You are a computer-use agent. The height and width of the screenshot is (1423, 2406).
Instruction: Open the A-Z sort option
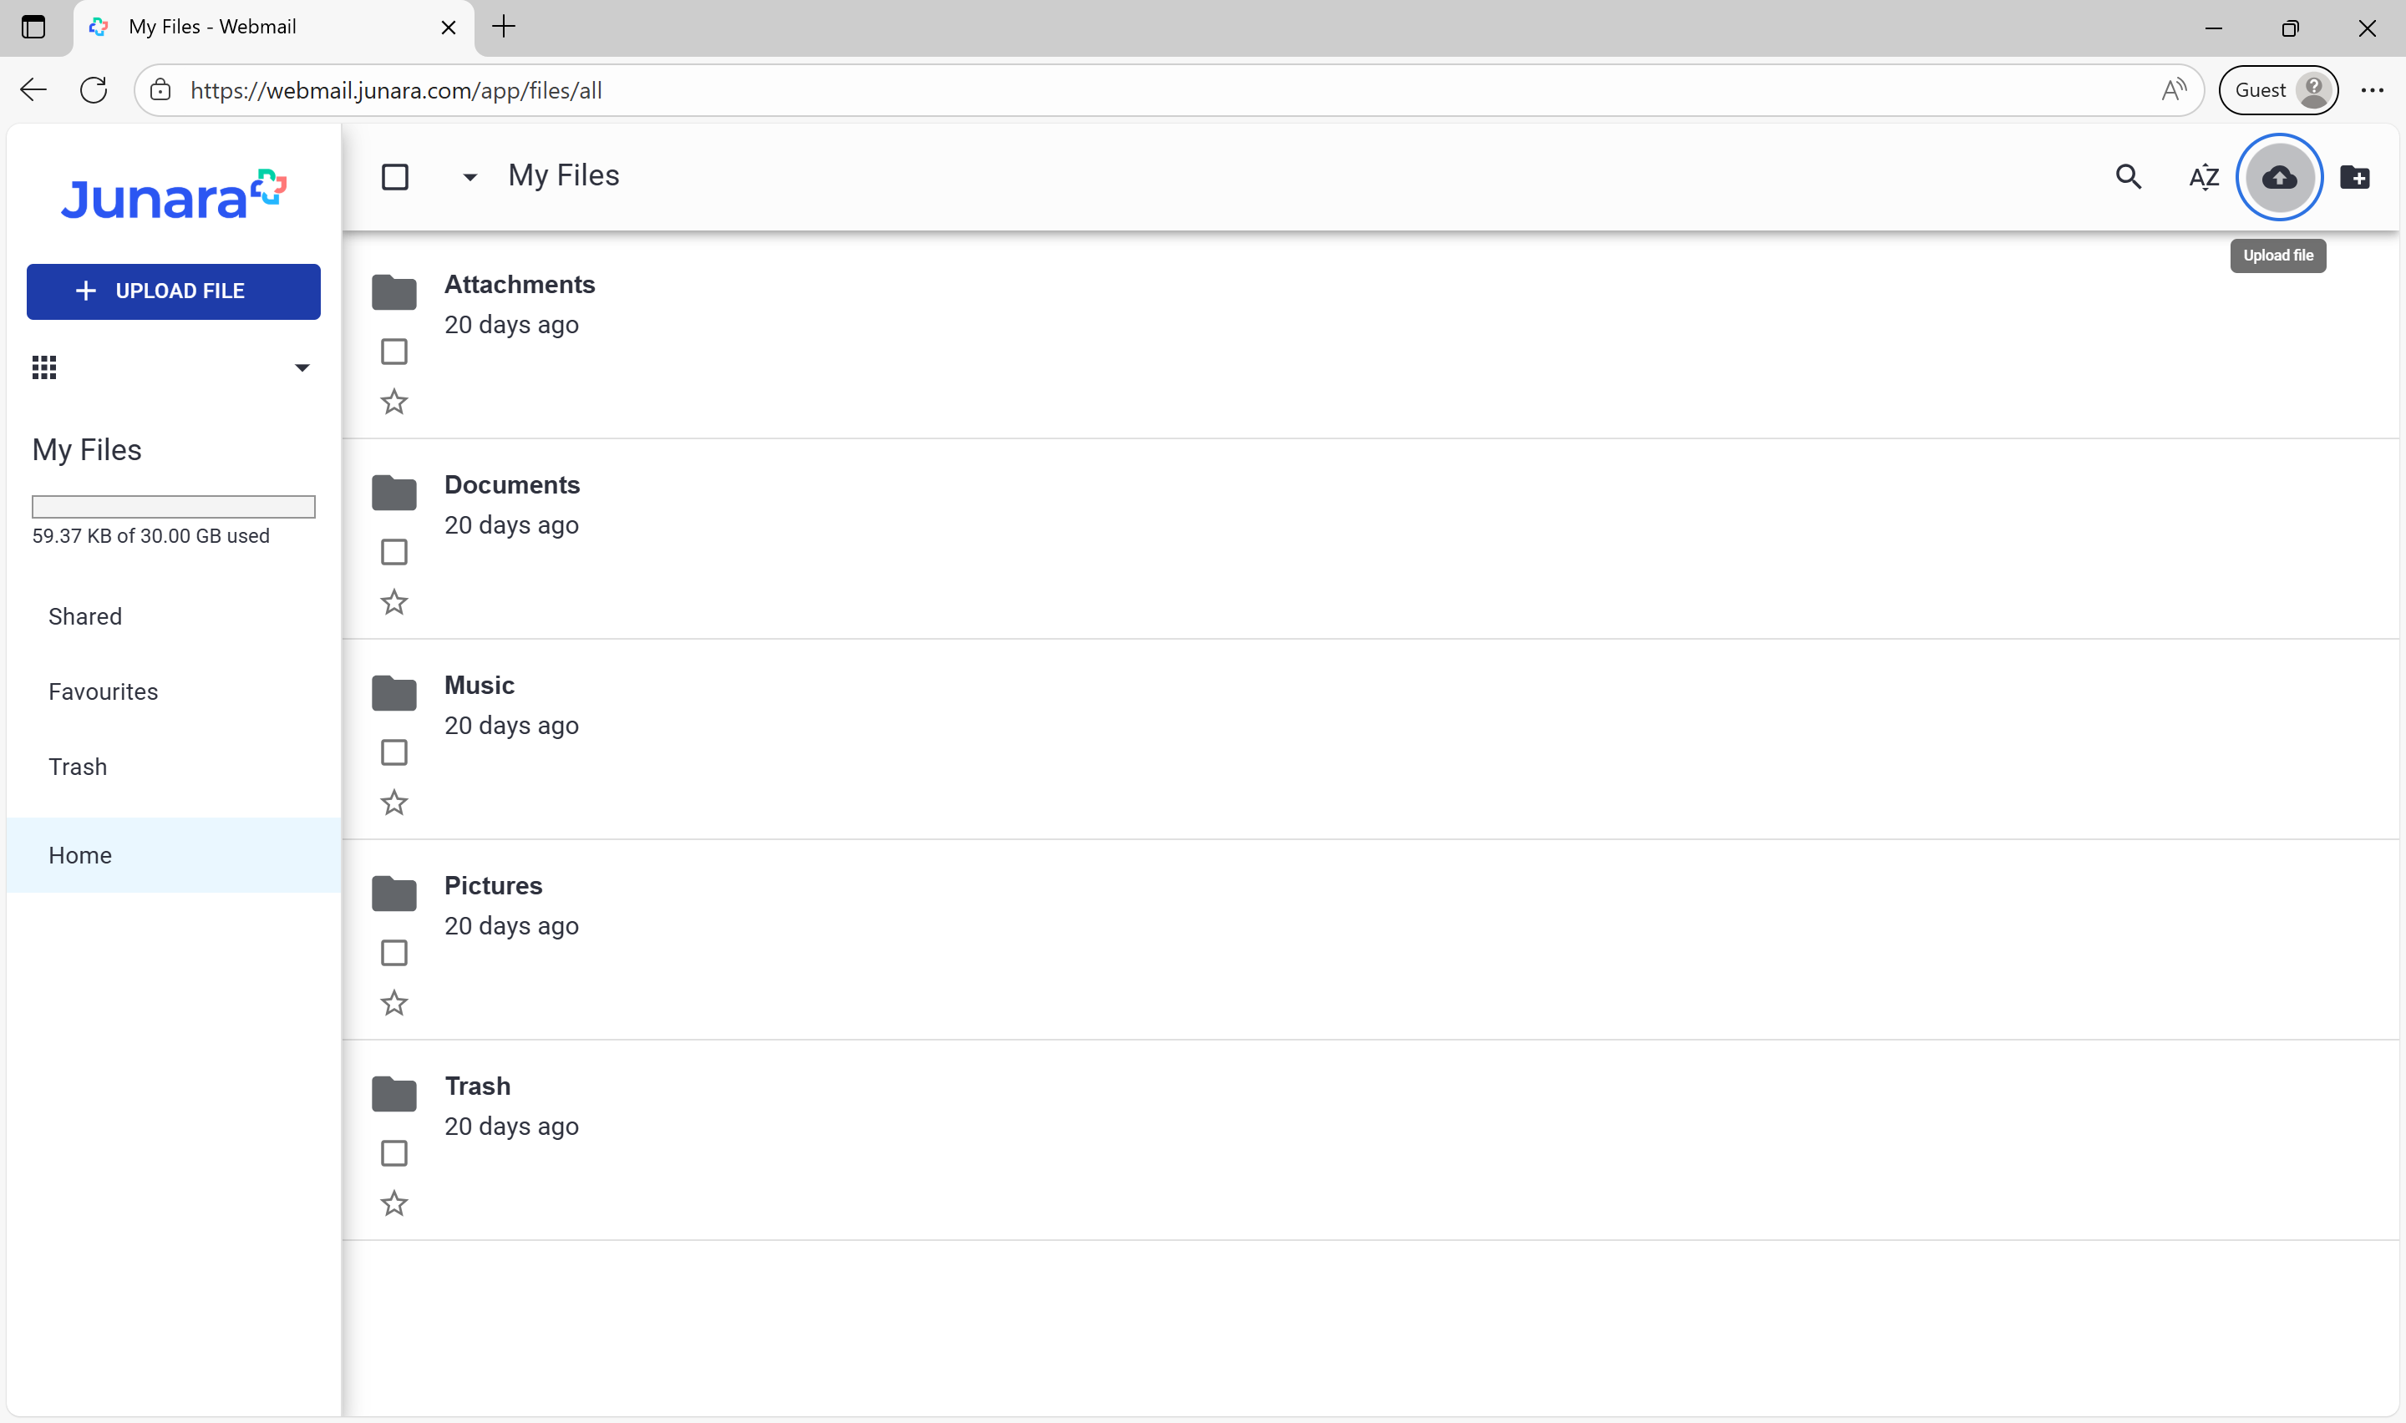(2204, 176)
